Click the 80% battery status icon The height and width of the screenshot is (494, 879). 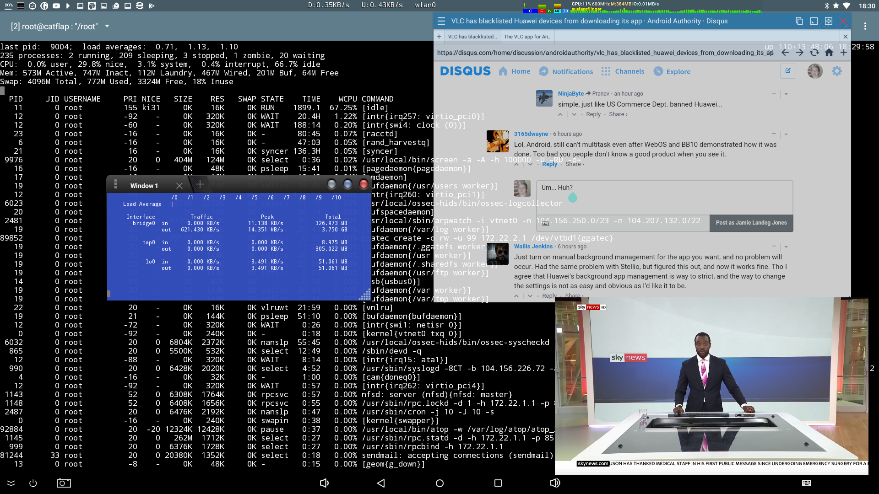pyautogui.click(x=9, y=5)
